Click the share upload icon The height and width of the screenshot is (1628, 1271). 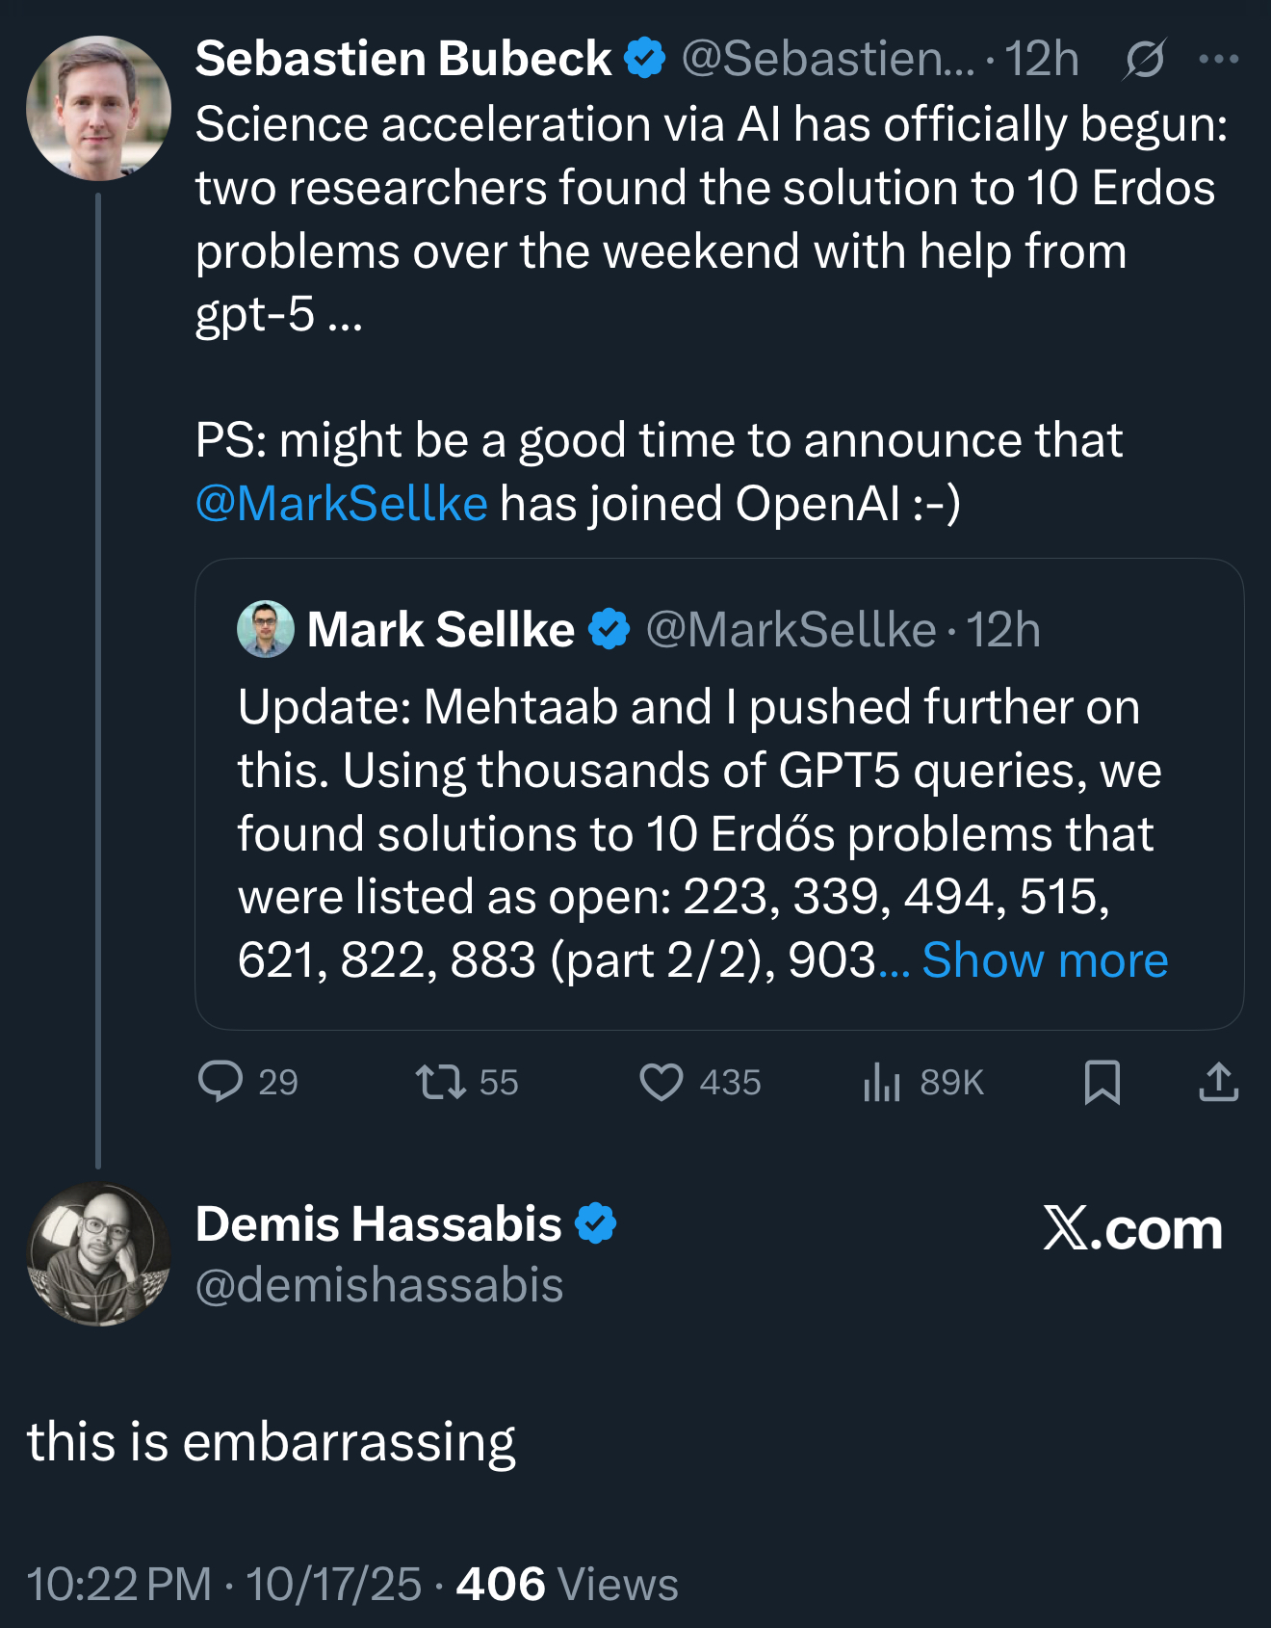click(x=1218, y=1081)
